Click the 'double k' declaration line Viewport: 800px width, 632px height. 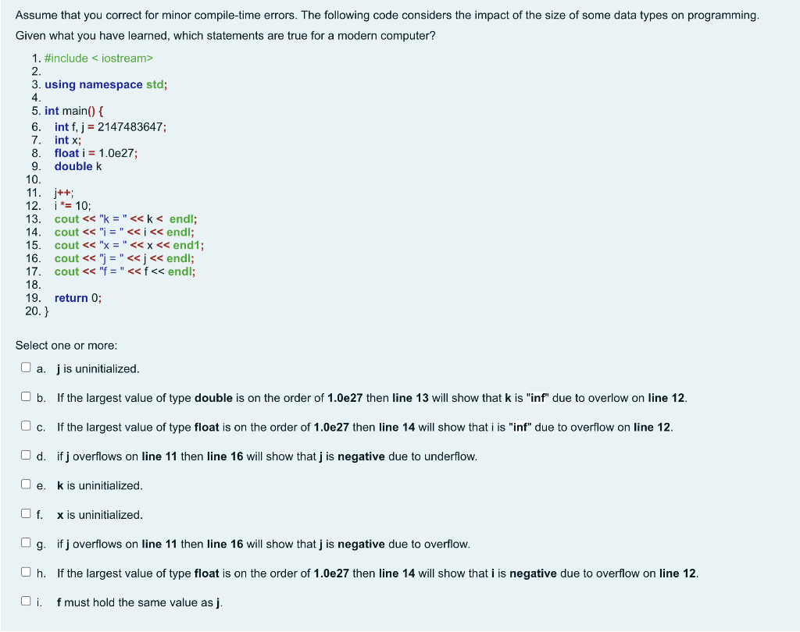coord(77,166)
